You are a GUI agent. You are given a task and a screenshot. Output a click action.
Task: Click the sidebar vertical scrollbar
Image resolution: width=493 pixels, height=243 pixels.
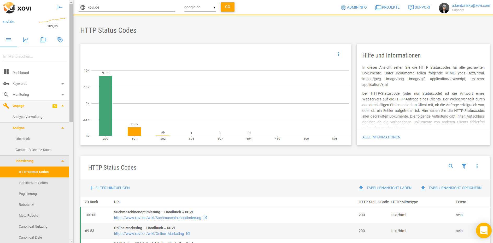(71, 63)
